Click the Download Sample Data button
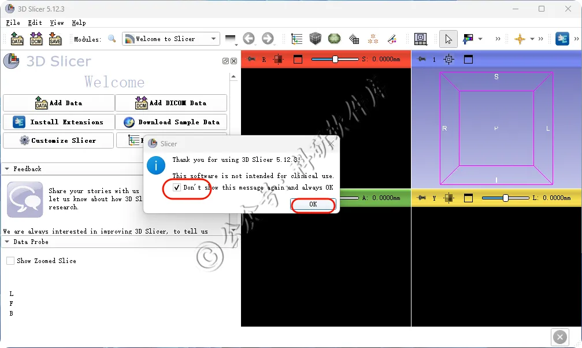Screen dimensions: 582x348 (x=171, y=122)
